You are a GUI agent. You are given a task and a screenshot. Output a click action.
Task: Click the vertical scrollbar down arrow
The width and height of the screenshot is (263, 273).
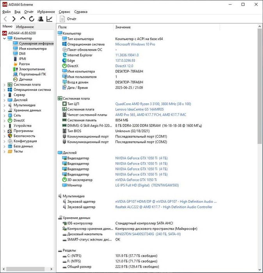click(260, 270)
